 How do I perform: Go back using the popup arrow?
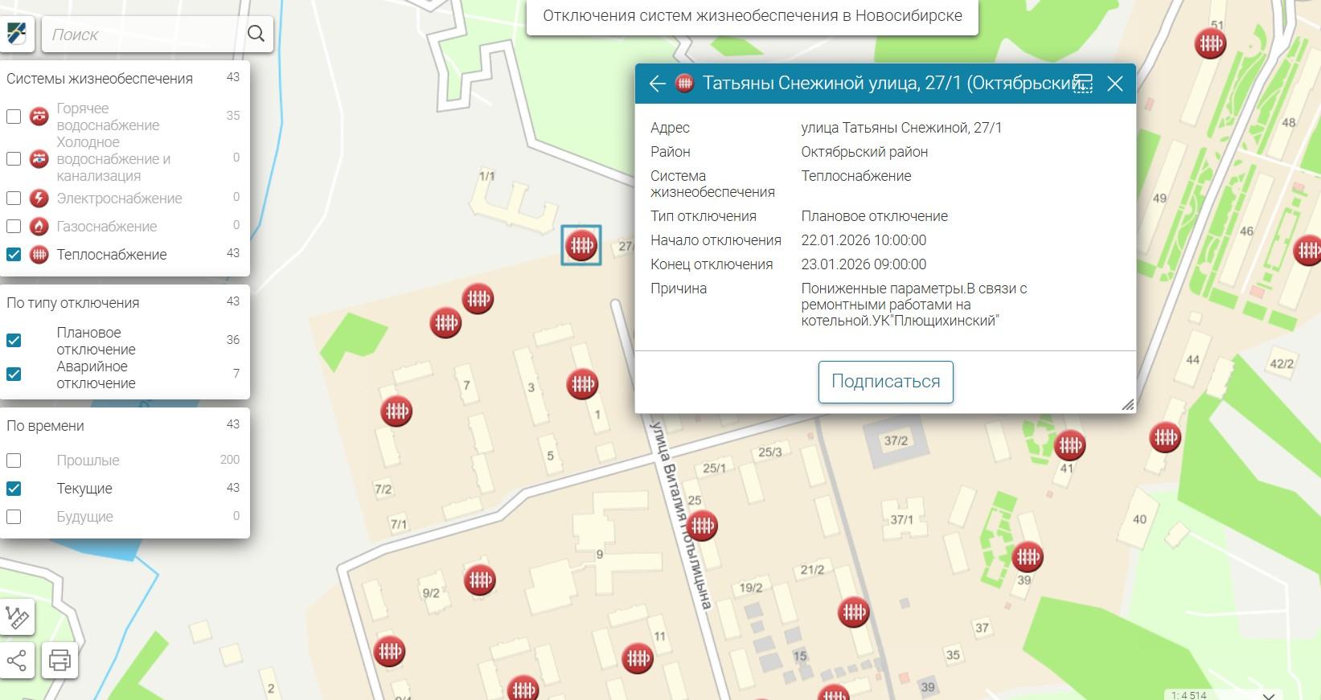point(657,84)
